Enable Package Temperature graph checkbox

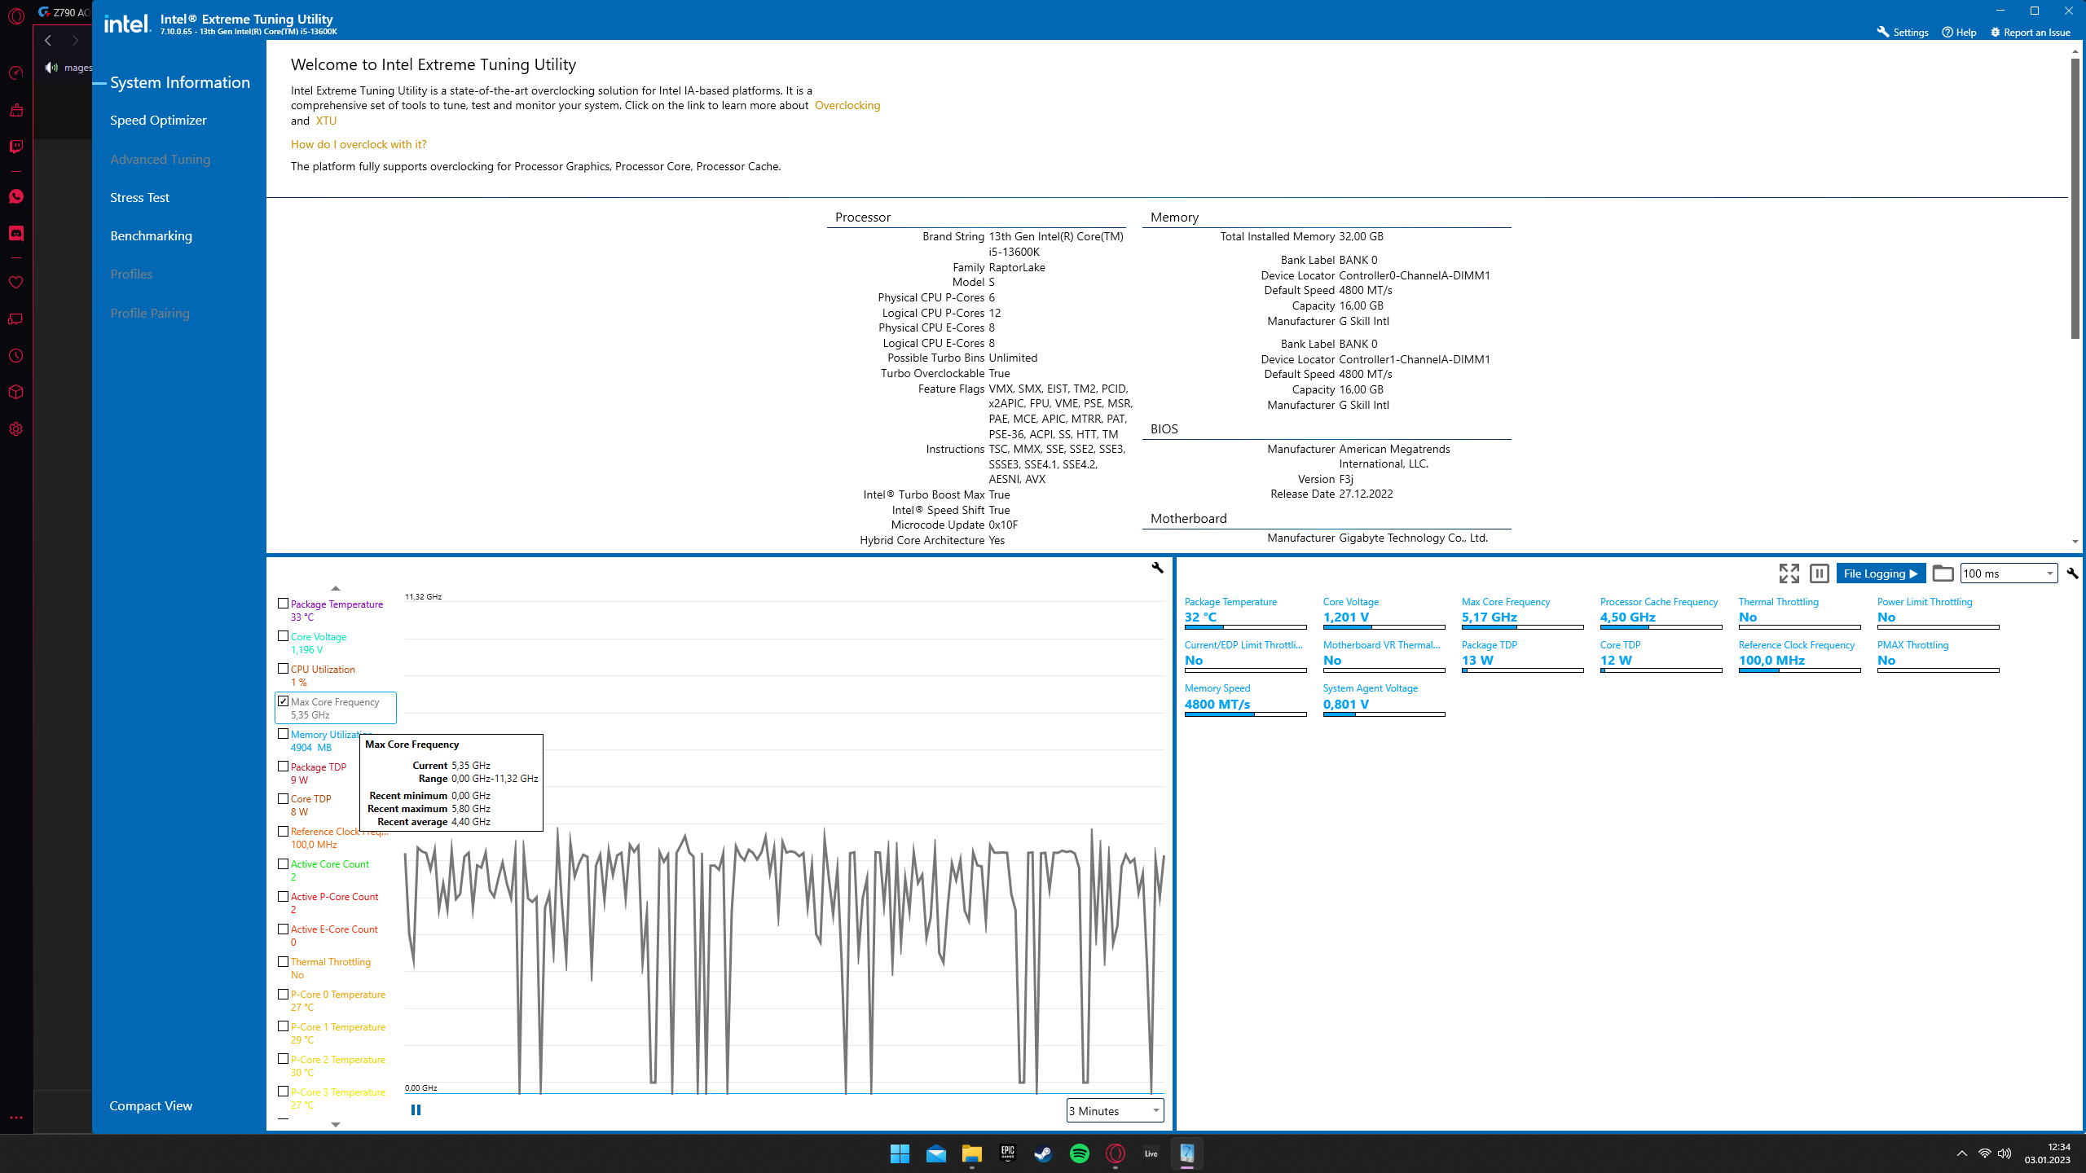click(283, 604)
